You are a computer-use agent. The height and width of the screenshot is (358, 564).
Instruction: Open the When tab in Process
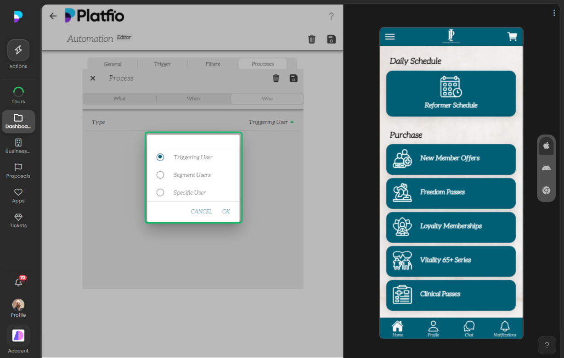[x=193, y=99]
